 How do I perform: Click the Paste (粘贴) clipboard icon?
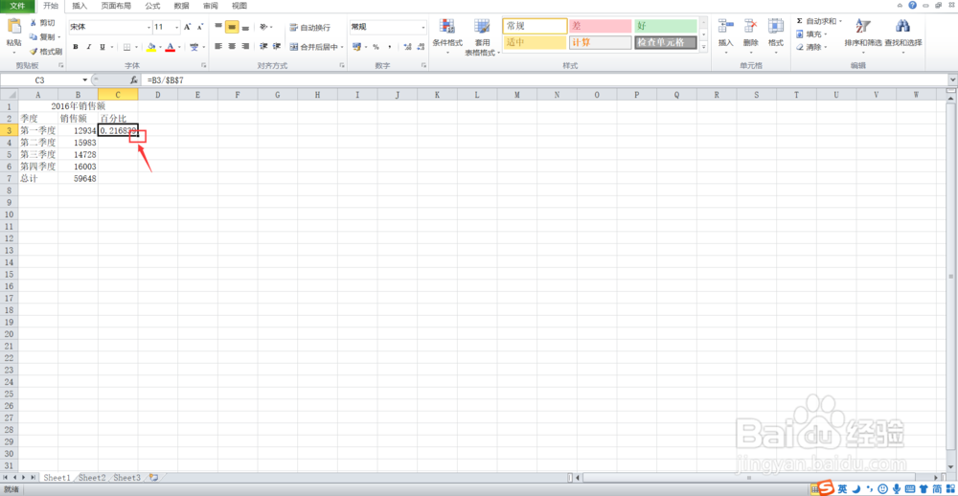click(14, 28)
